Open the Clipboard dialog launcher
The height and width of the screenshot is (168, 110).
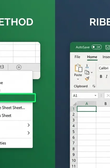point(94,86)
